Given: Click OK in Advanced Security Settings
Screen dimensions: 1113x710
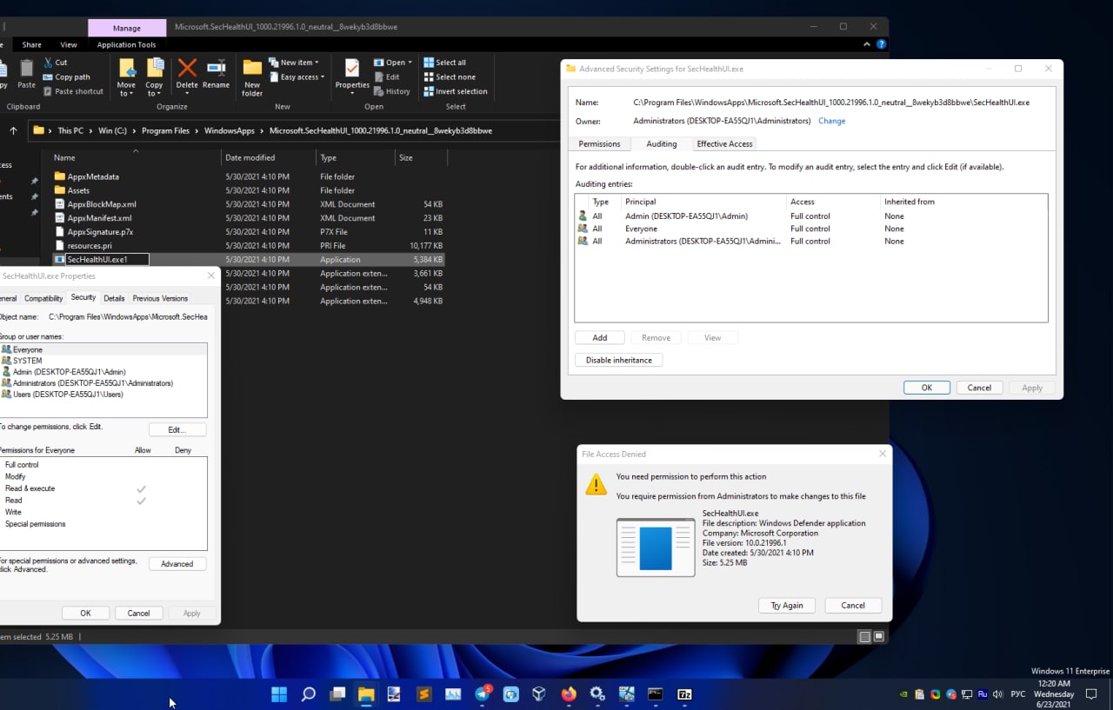Looking at the screenshot, I should [x=927, y=388].
